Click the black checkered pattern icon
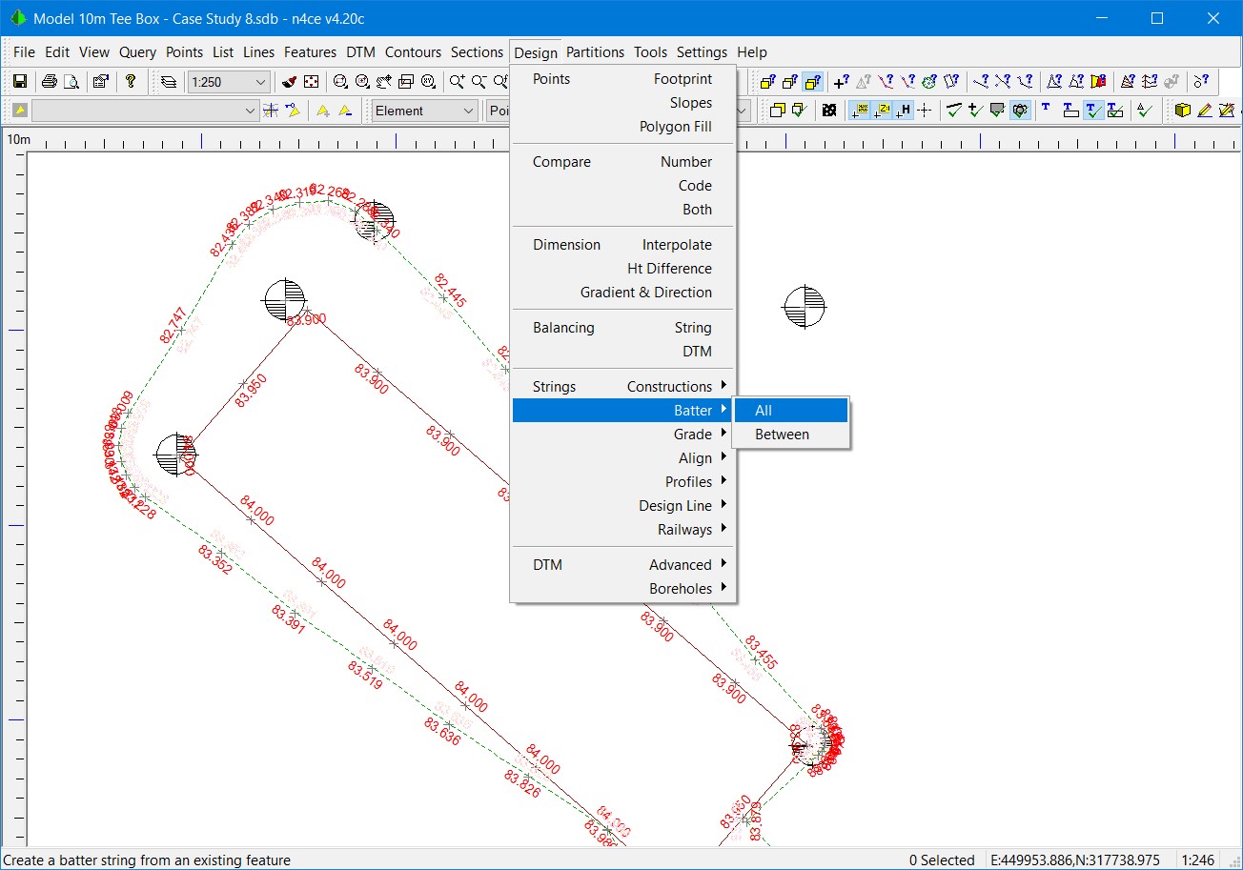 tap(829, 111)
